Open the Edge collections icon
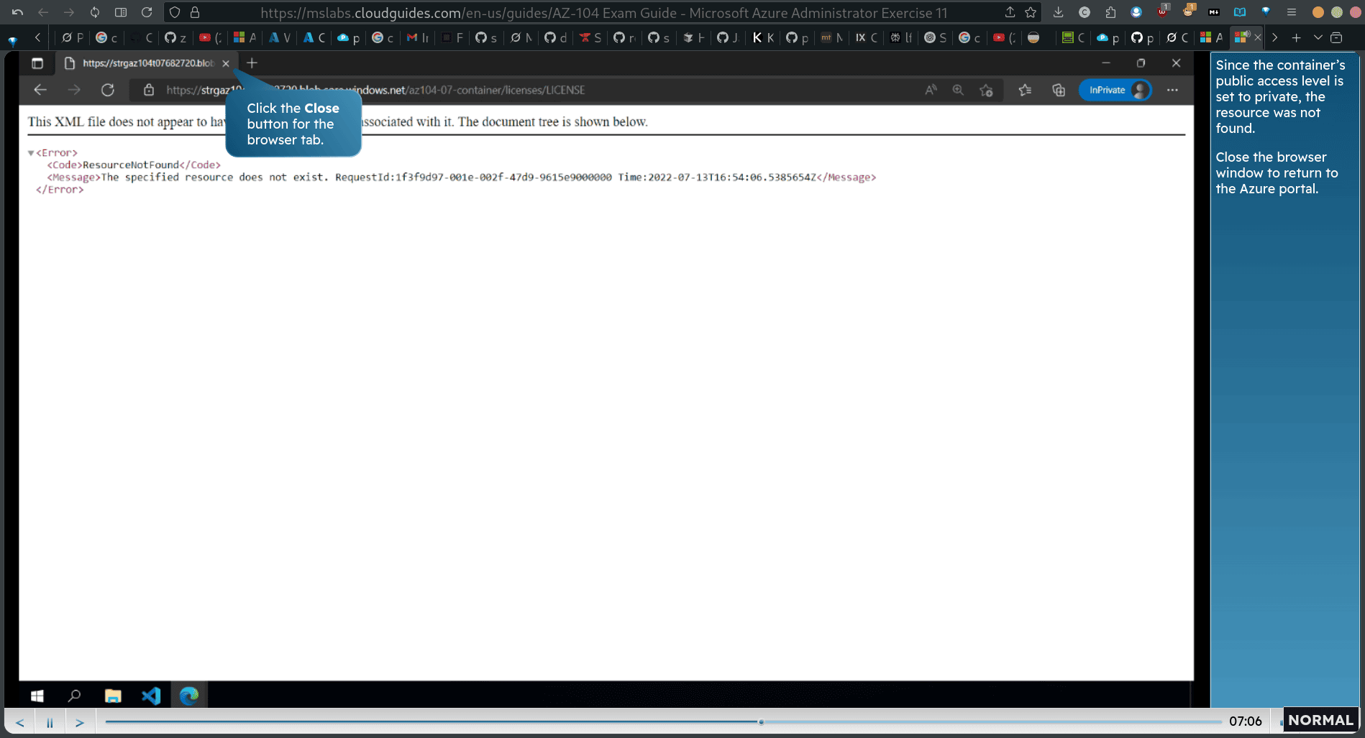This screenshot has width=1365, height=738. 1059,90
